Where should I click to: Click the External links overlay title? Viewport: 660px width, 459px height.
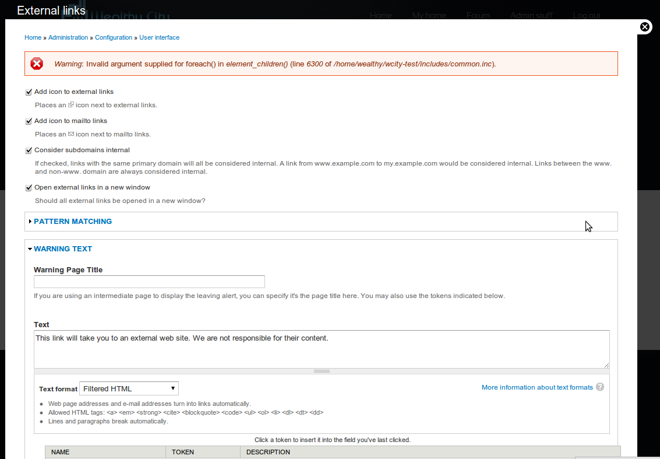pyautogui.click(x=51, y=10)
